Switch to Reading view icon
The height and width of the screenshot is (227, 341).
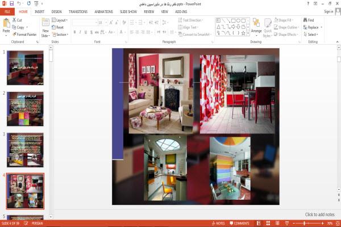pos(277,223)
